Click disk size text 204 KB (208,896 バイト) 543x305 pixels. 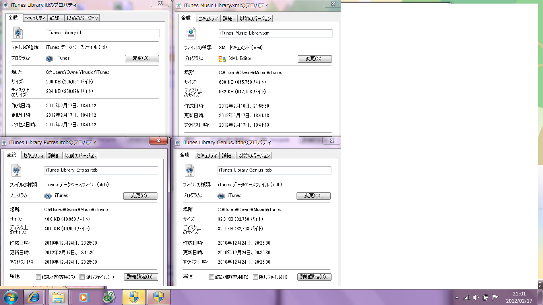[x=70, y=91]
